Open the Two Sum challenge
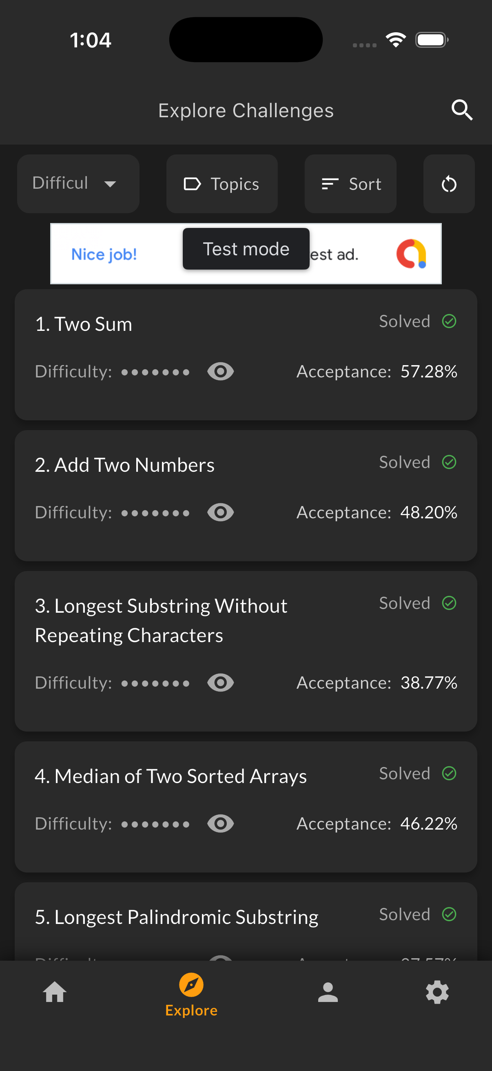 coord(84,324)
